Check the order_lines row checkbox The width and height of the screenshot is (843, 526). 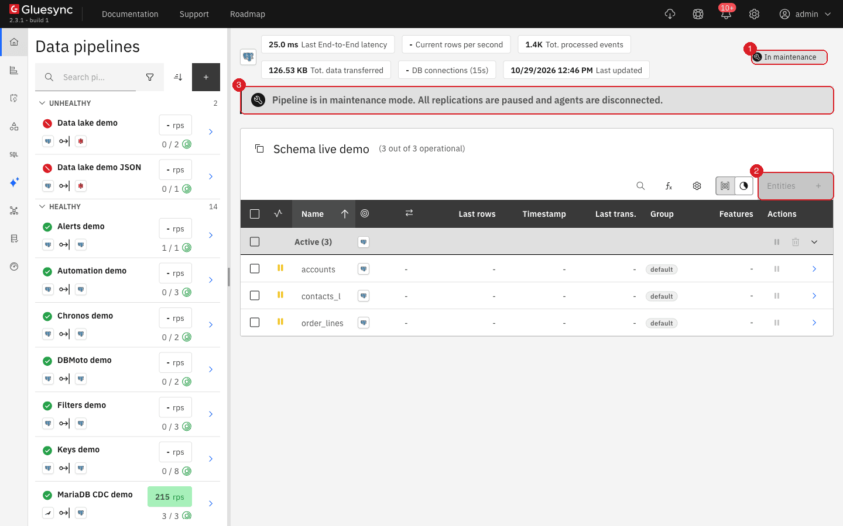(255, 323)
